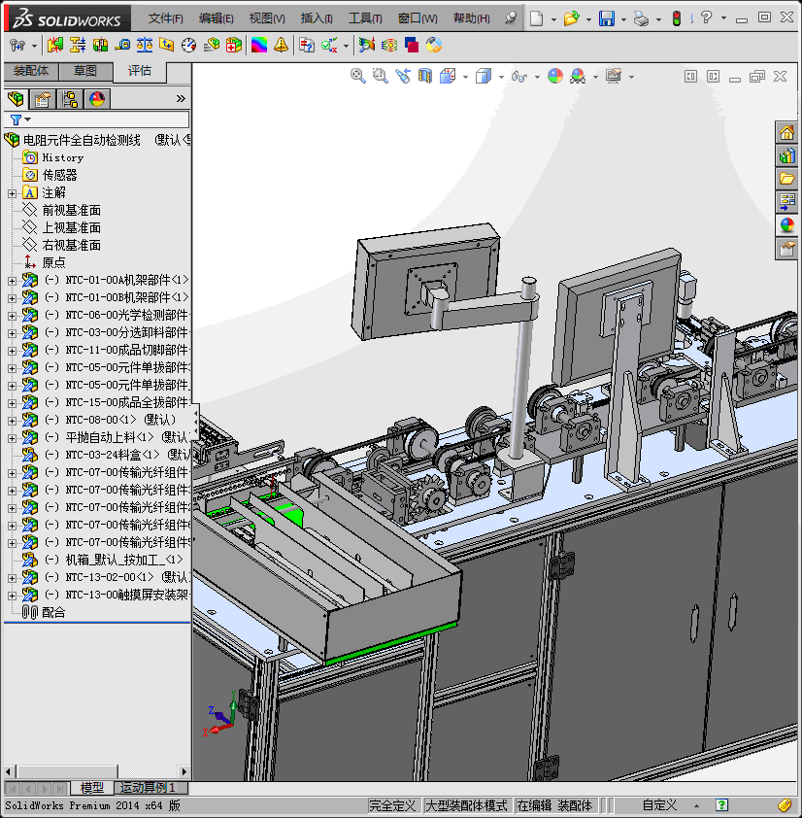
Task: Click the Section View icon
Action: (x=425, y=76)
